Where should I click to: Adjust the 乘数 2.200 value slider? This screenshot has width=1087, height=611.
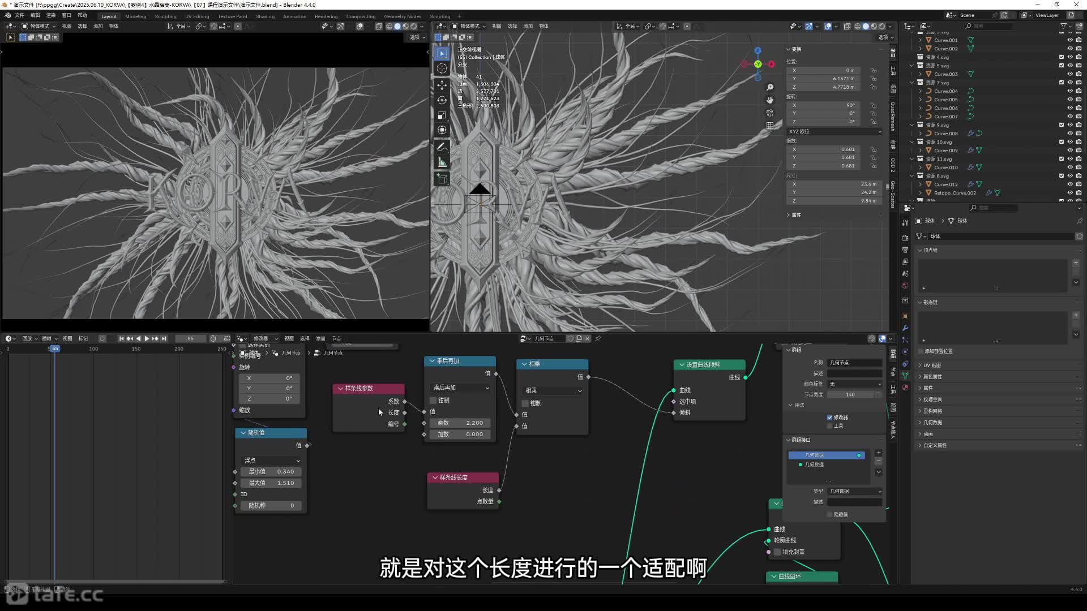[x=460, y=423]
